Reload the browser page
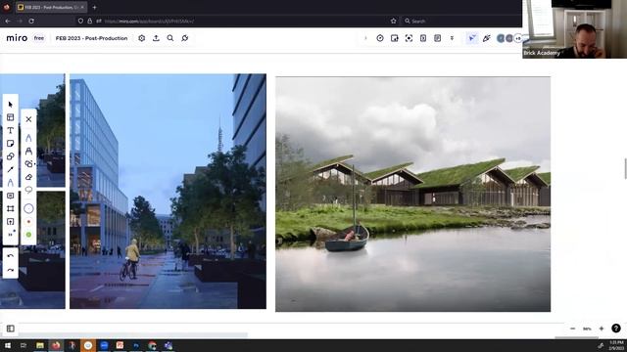This screenshot has width=627, height=352. coord(31,21)
